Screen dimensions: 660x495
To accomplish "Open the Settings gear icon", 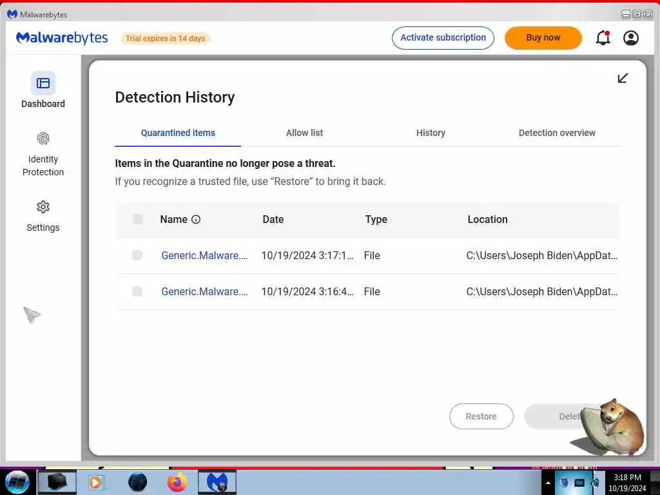I will pyautogui.click(x=43, y=207).
